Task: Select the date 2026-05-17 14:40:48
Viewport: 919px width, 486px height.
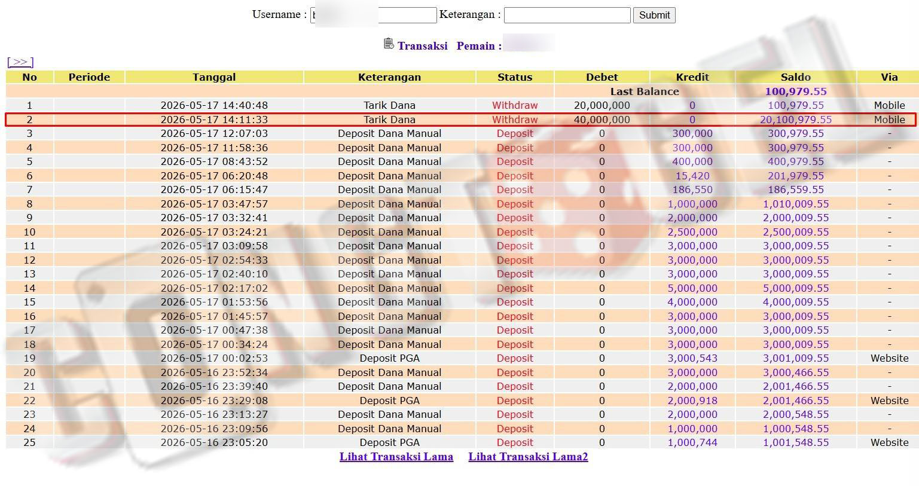Action: click(214, 105)
